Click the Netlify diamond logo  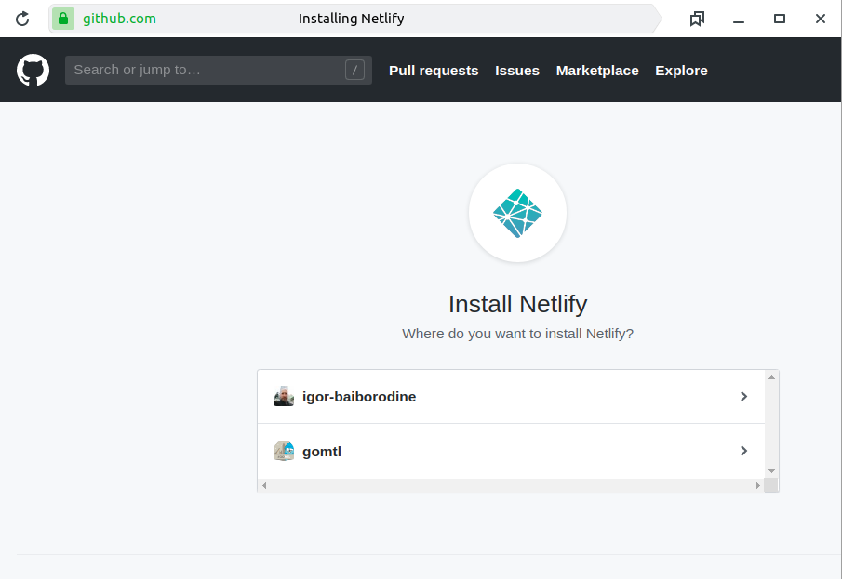(517, 213)
